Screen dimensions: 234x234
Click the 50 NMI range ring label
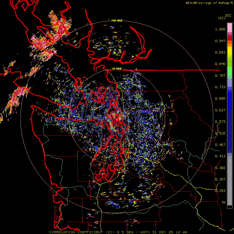(x=117, y=69)
